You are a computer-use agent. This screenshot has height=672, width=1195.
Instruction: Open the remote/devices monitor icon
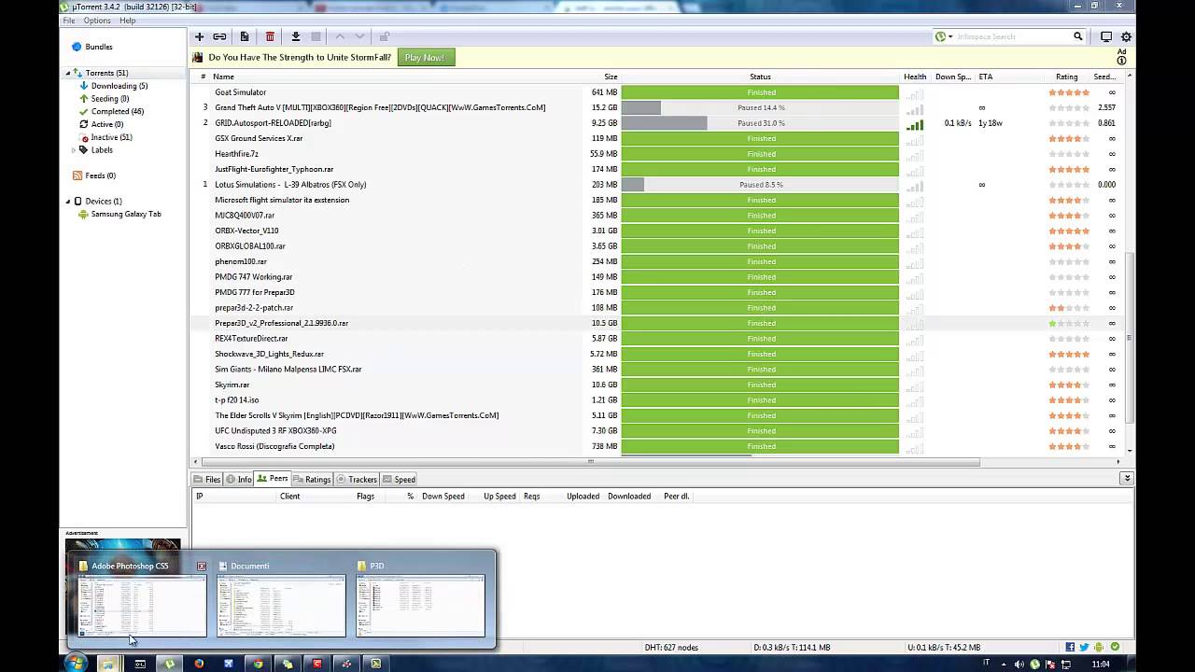(x=1106, y=36)
